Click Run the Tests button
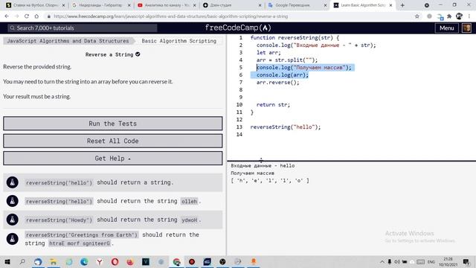476x268 pixels. 112,124
